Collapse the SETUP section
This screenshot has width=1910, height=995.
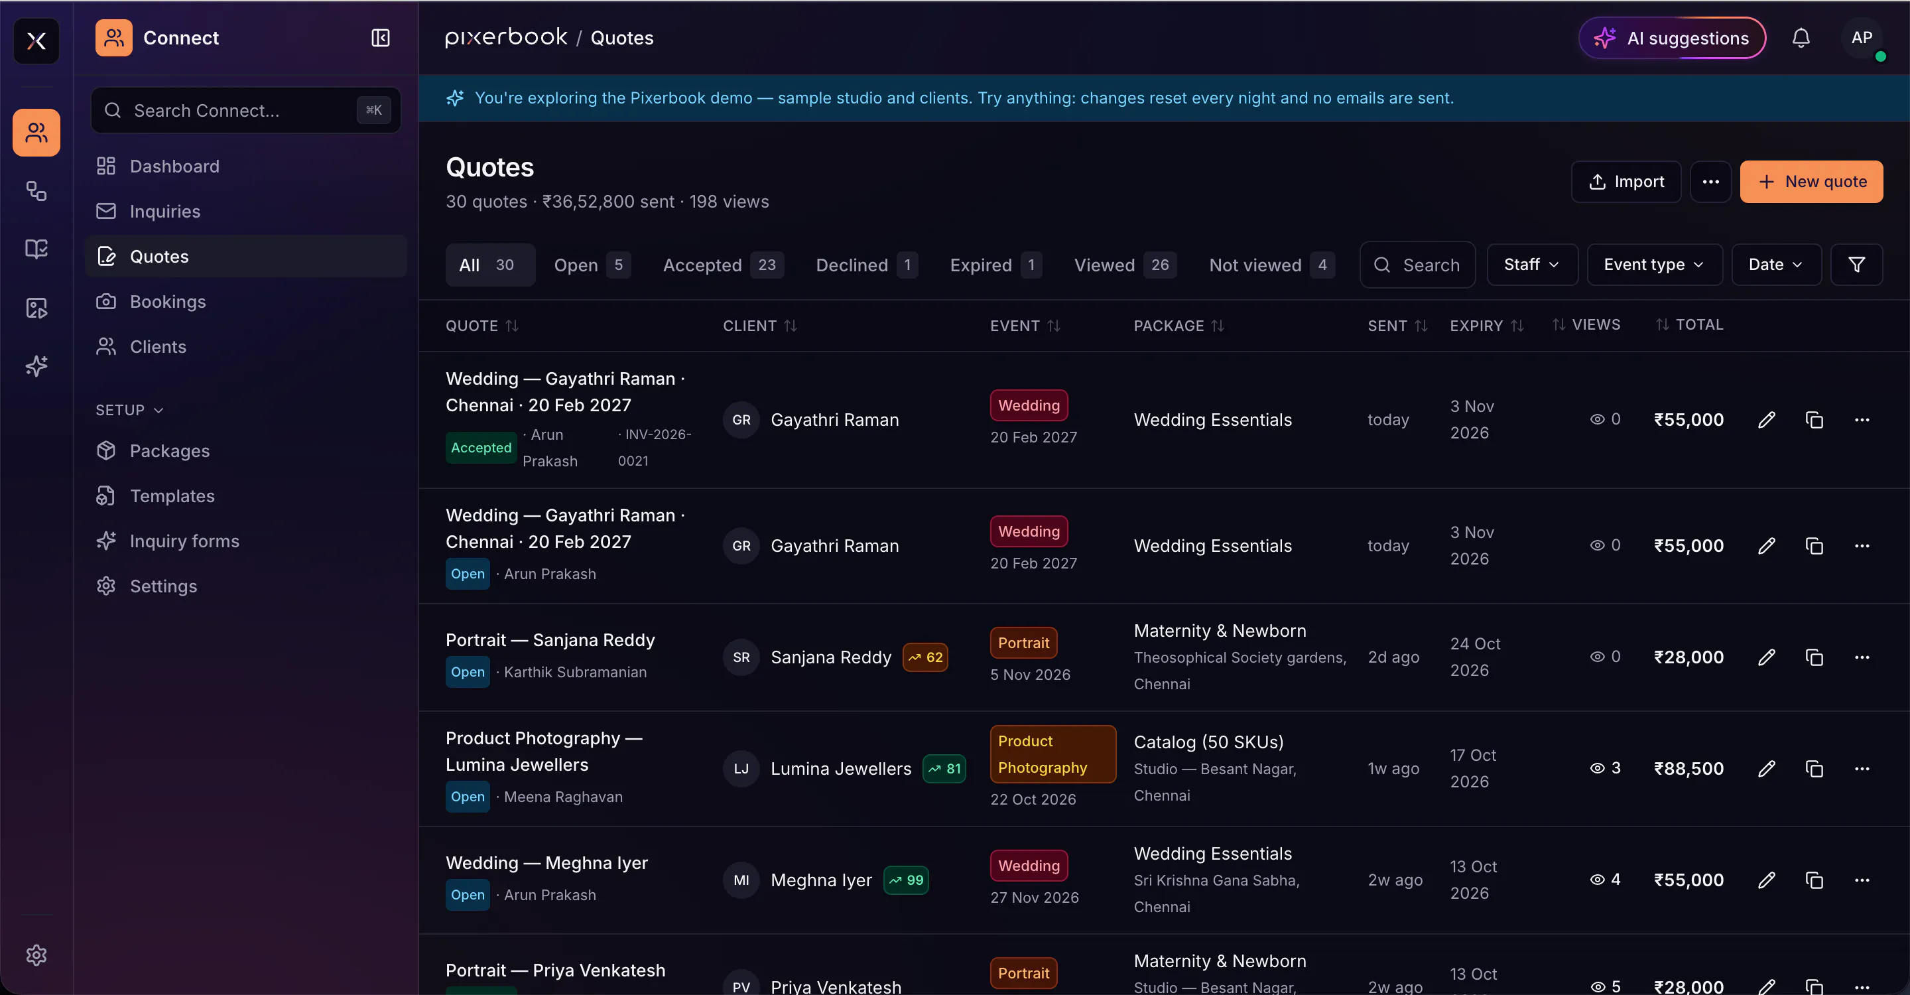(129, 410)
